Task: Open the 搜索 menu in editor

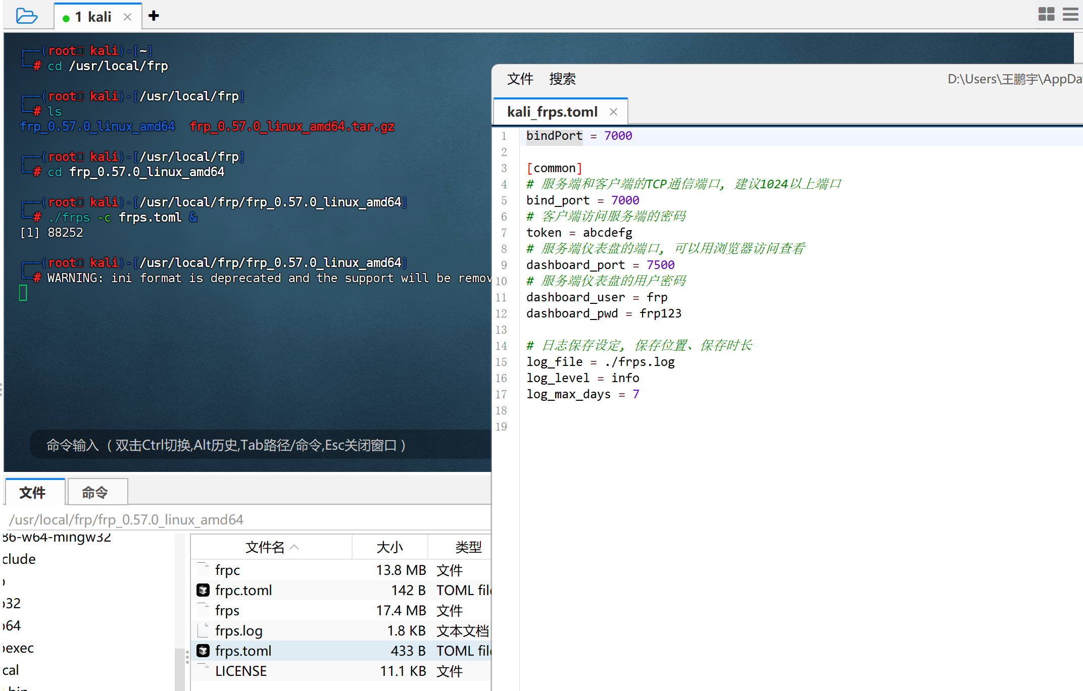Action: (x=562, y=79)
